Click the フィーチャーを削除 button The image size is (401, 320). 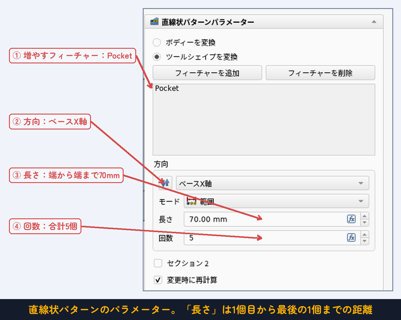(320, 73)
